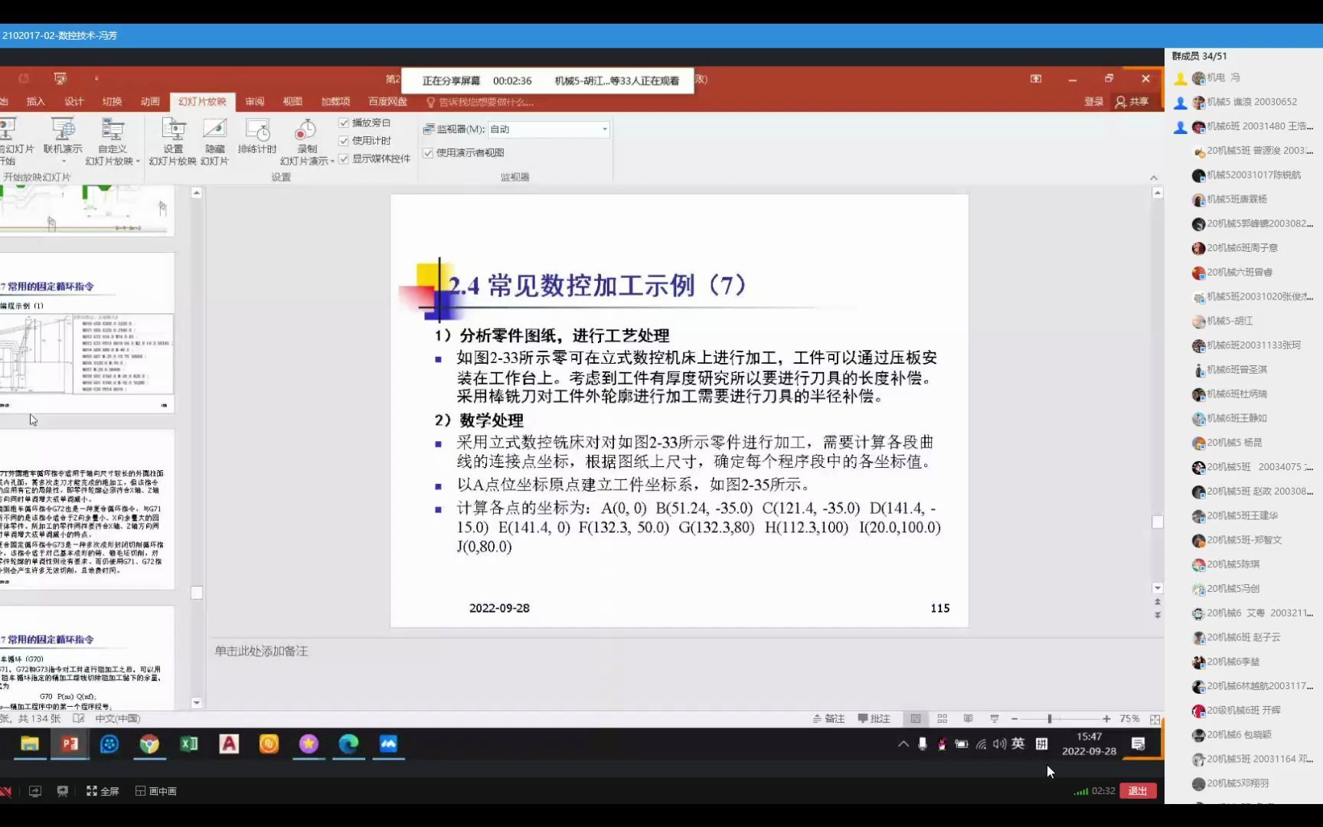Viewport: 1323px width, 827px height.
Task: Click the 备注 notes button in status bar
Action: pos(829,718)
